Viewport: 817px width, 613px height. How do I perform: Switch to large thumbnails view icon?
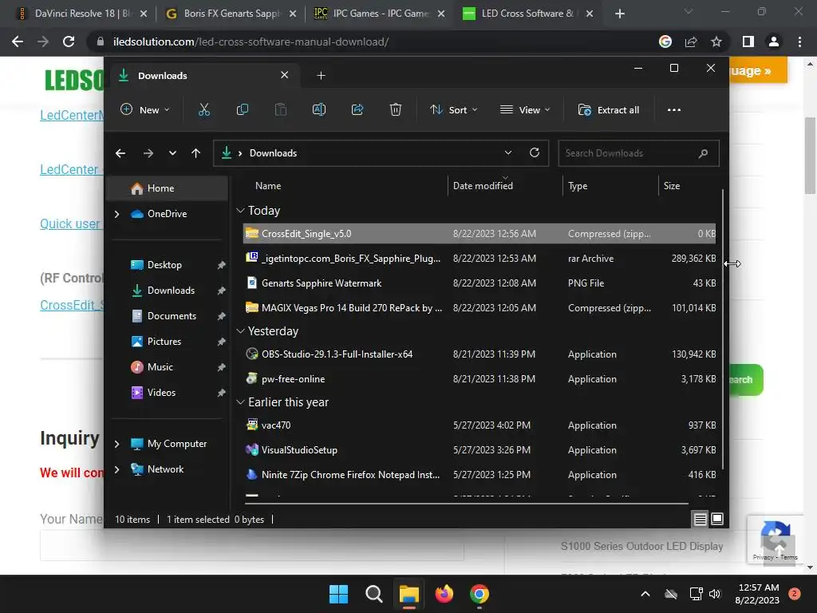point(717,519)
